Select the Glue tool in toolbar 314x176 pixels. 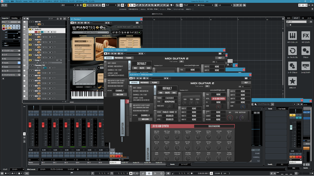[x=146, y=5]
